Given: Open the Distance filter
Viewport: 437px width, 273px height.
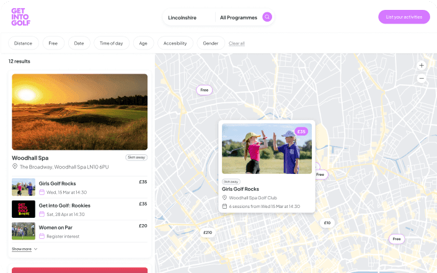Looking at the screenshot, I should [24, 43].
